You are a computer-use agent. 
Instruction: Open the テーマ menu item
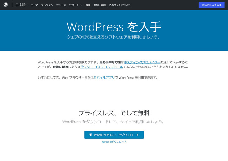[x=34, y=5]
